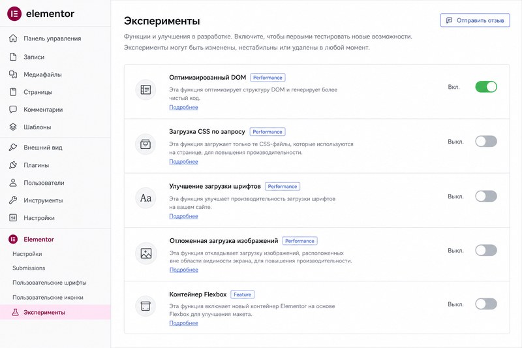The width and height of the screenshot is (522, 348).
Task: Enable the Загрузка CSS по запросу toggle
Action: pyautogui.click(x=486, y=141)
